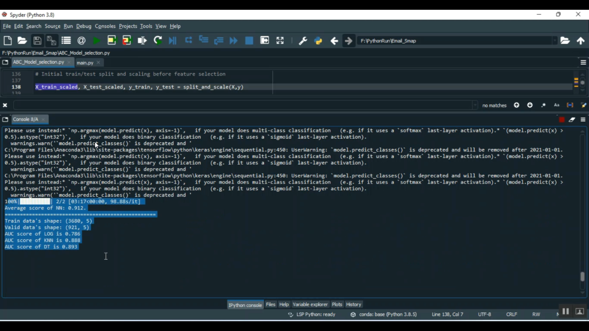589x331 pixels.
Task: Stop the console's running kernel
Action: tap(562, 120)
